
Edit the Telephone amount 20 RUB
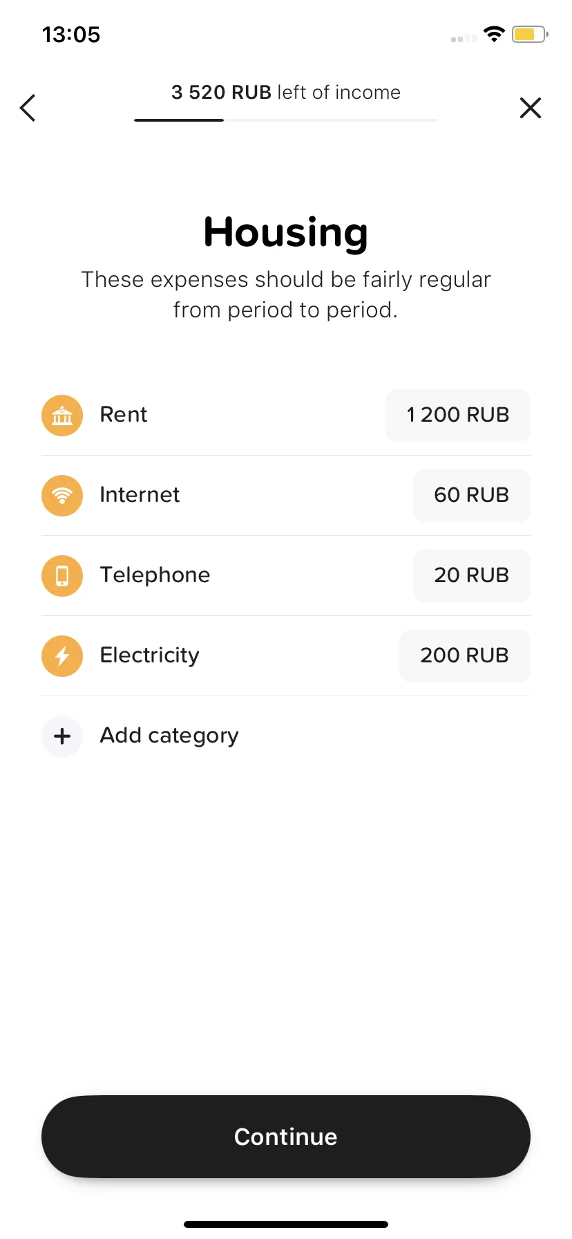tap(472, 576)
